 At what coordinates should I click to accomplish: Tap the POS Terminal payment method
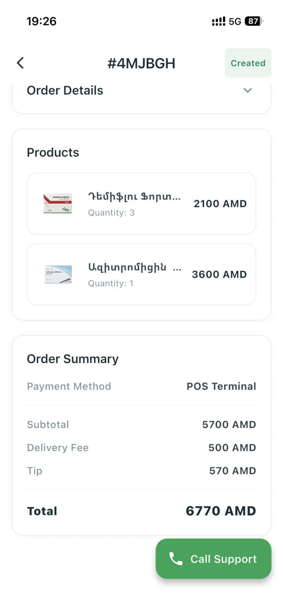coord(221,386)
